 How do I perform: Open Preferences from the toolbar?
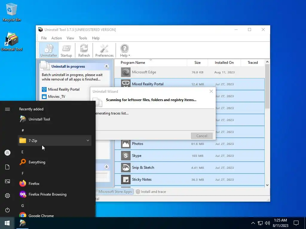tap(104, 50)
